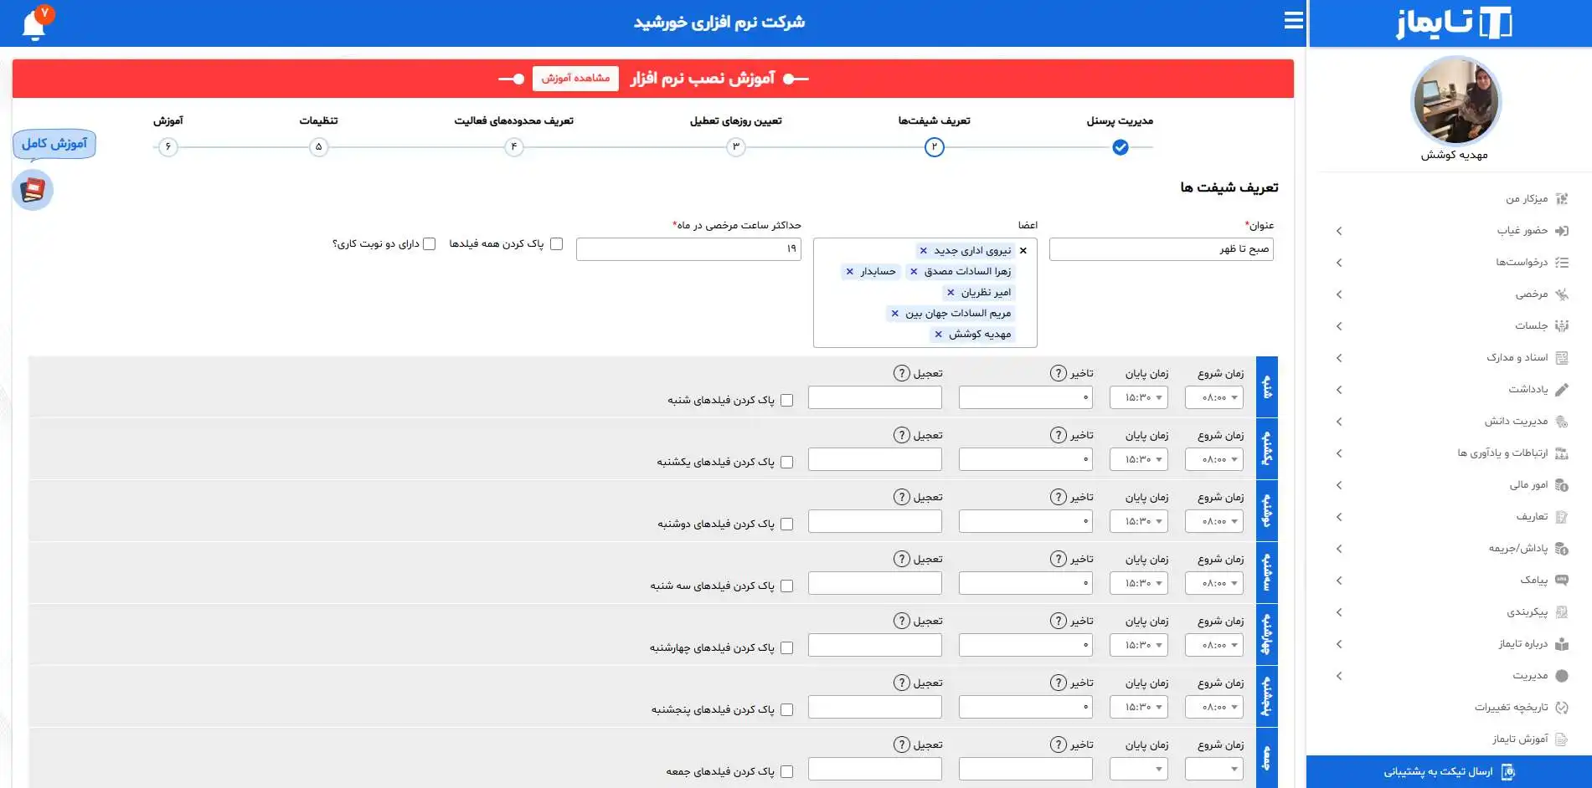Enable پاک کردن همه فیلدها checkbox
Viewport: 1592px width, 788px height.
point(556,244)
